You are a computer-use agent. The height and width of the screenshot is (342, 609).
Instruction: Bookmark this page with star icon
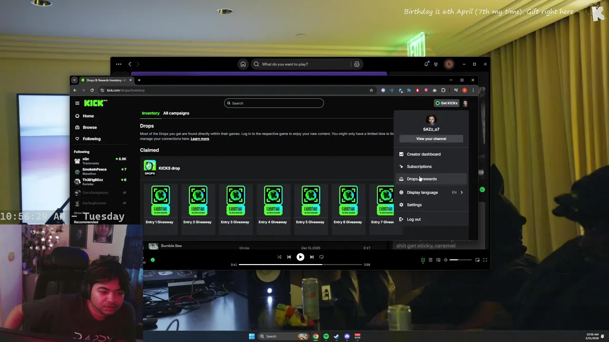click(x=371, y=90)
